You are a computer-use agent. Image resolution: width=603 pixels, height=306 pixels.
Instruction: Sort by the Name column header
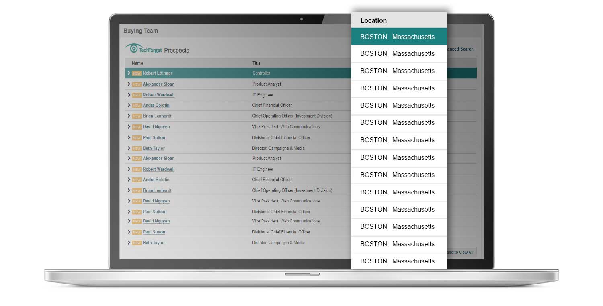coord(137,63)
